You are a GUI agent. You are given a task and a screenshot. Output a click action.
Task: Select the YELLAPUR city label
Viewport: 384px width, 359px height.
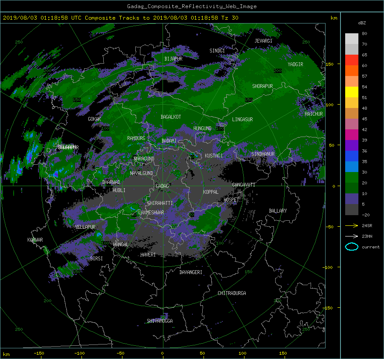[85, 227]
